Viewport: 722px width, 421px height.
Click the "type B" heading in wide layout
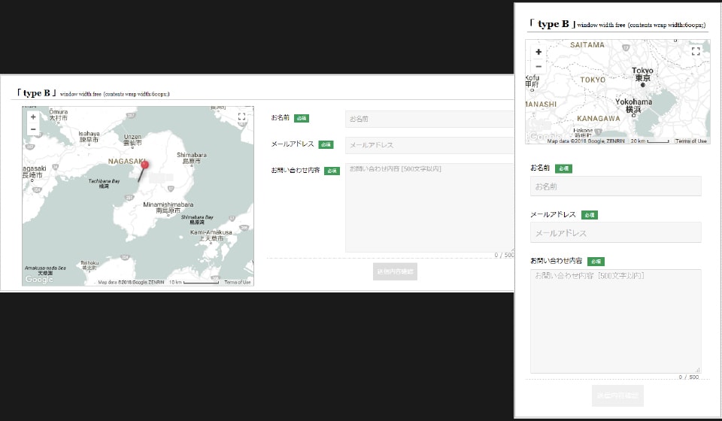tap(35, 93)
